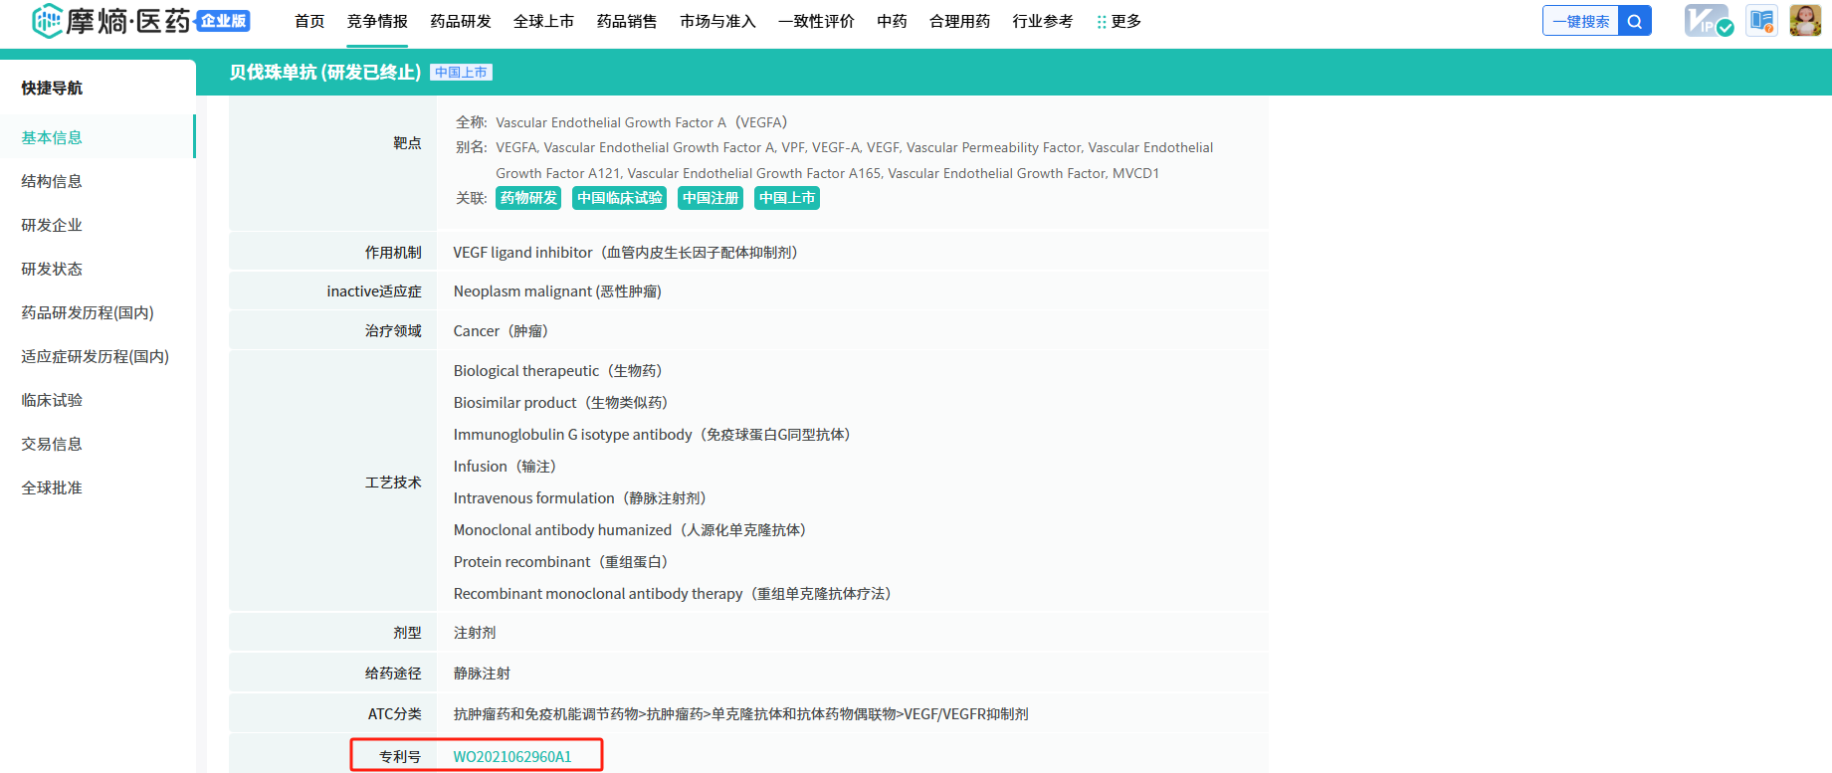Click the 中国注册 related tag
Image resolution: width=1832 pixels, height=773 pixels.
[711, 198]
